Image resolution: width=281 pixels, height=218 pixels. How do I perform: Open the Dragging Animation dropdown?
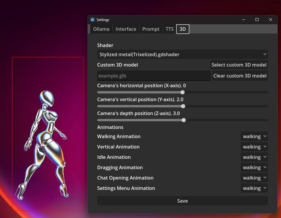pyautogui.click(x=254, y=168)
